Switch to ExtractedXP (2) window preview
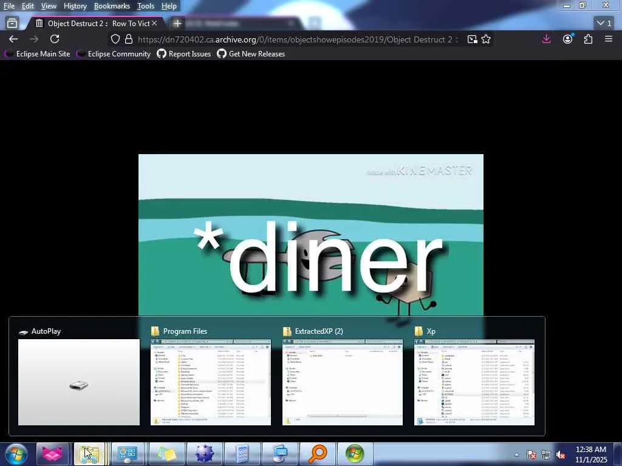622x466 pixels. pos(343,376)
